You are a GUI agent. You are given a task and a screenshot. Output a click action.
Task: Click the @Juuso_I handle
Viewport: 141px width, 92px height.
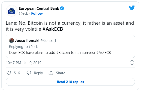point(48,41)
